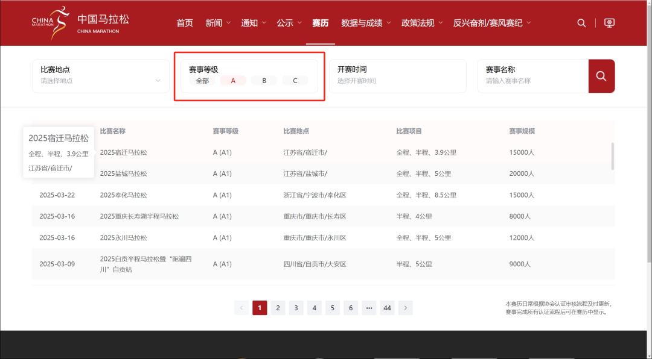Go to page 4
Image resolution: width=652 pixels, height=359 pixels.
(x=315, y=308)
